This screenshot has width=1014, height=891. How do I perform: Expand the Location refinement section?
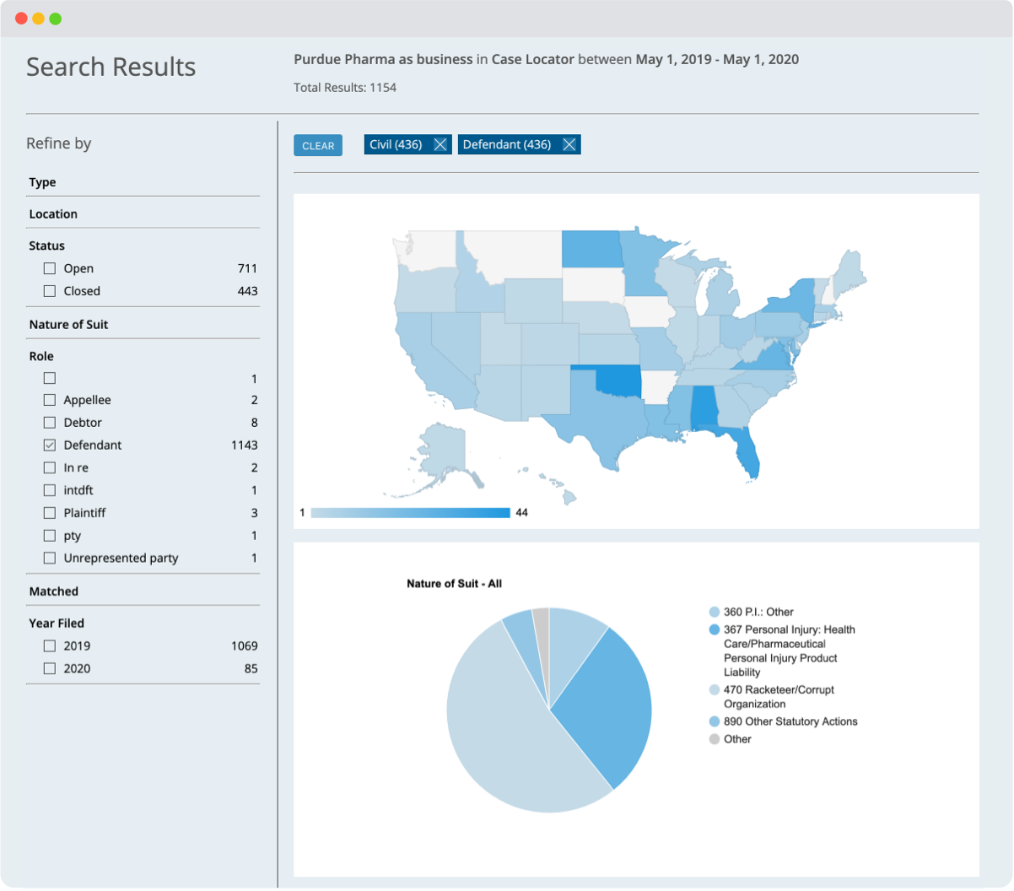[53, 213]
